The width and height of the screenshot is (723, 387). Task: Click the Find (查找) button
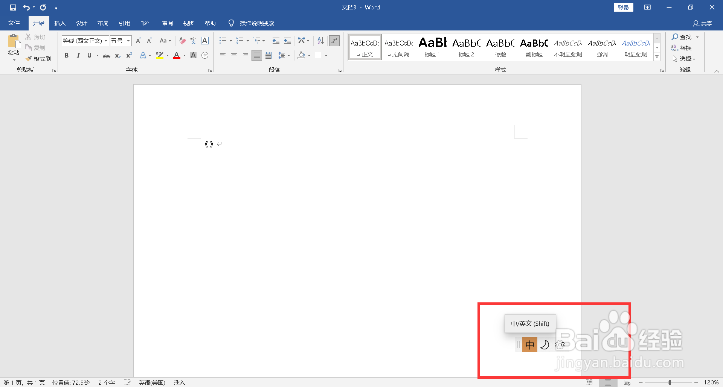tap(682, 37)
